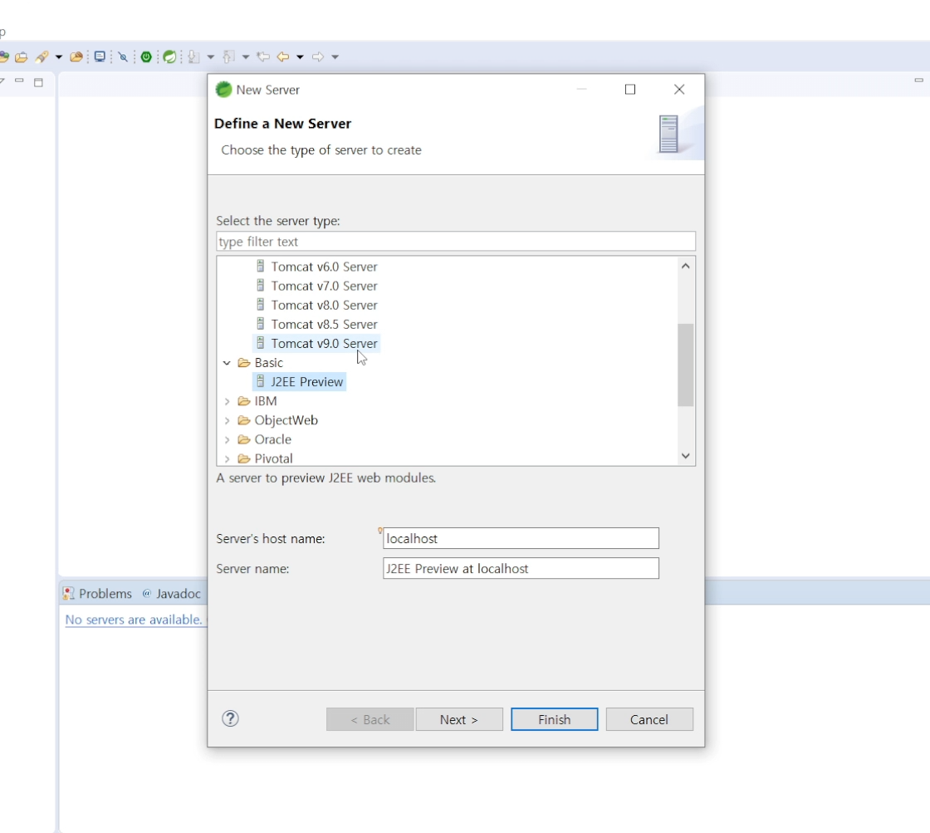Expand the IBM server category
Viewport: 930px width, 833px height.
click(227, 401)
